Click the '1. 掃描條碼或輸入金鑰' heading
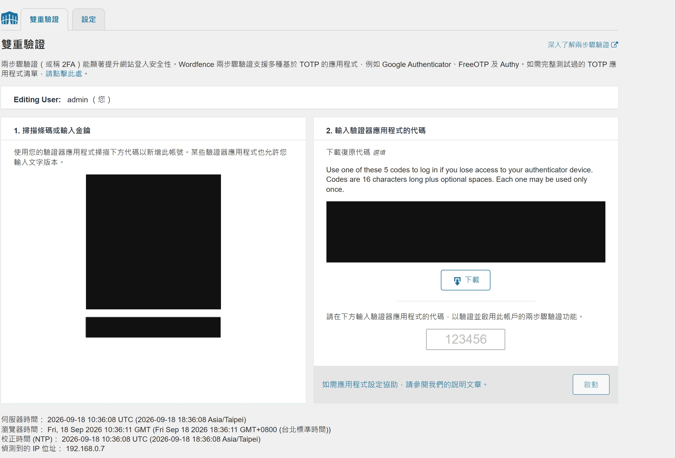Screen dimensions: 675x458 (x=52, y=131)
